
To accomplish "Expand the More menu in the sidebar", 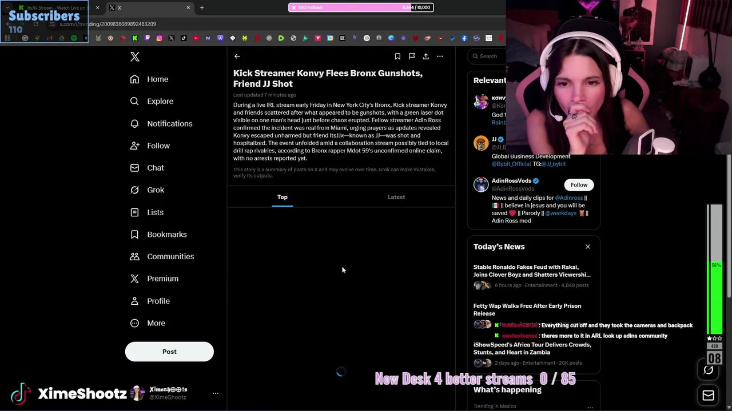I will point(148,323).
